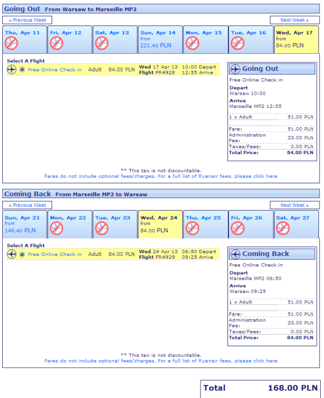
Task: Click the Coming Back Total Price 84.00 PLN
Action: (x=300, y=337)
